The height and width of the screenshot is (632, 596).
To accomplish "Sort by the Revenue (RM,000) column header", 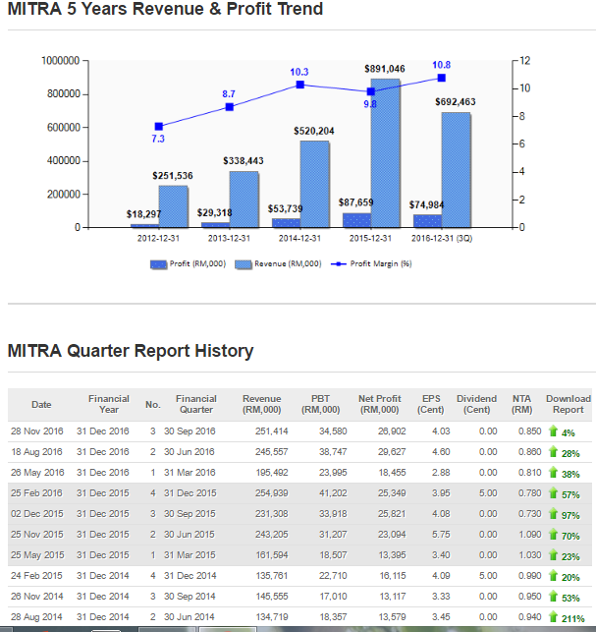I will pos(262,404).
